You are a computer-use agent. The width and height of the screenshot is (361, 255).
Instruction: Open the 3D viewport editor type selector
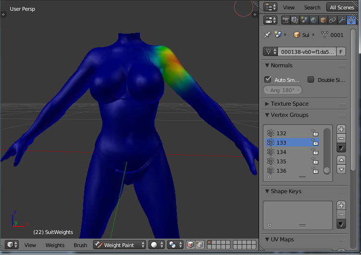12,245
